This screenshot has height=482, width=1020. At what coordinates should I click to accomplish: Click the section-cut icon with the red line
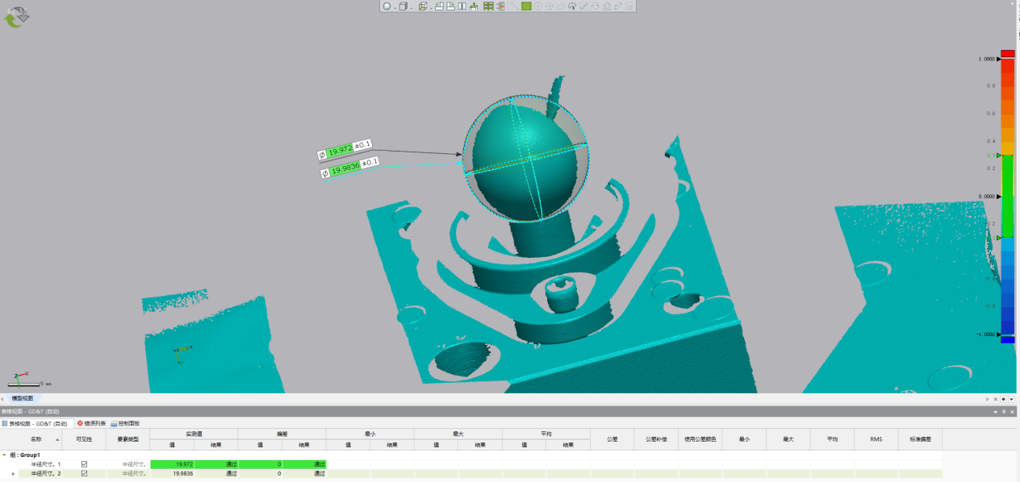tap(500, 6)
